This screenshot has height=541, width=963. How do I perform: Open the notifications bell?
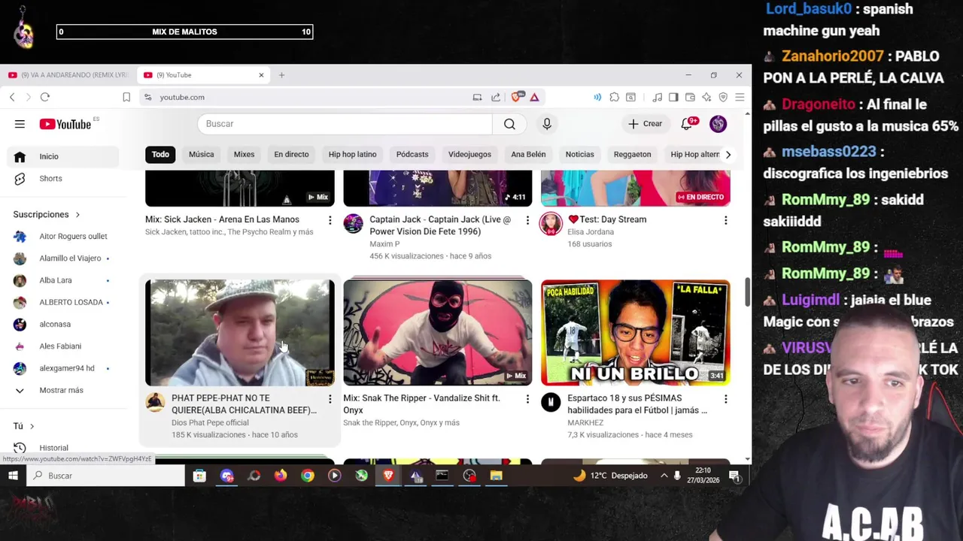pos(687,124)
